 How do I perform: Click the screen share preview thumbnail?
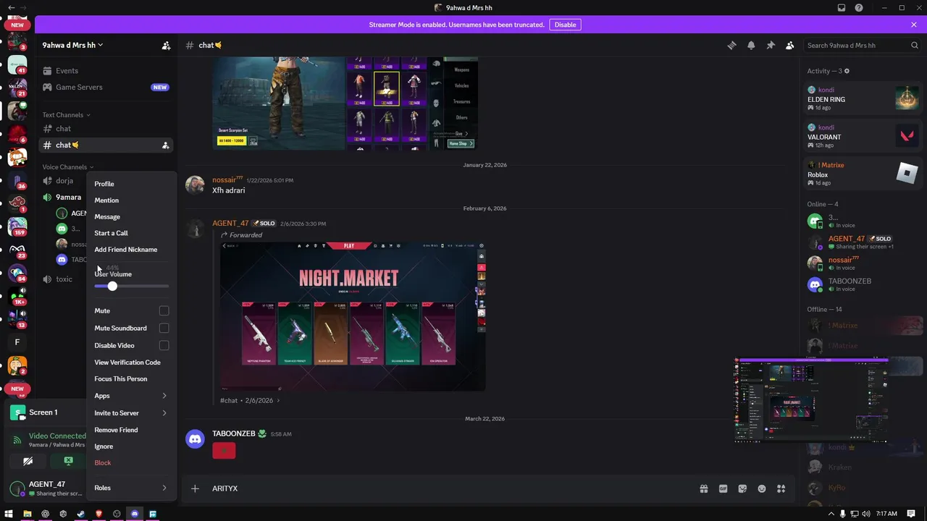point(811,400)
